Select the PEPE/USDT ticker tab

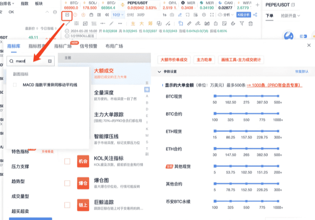click(140, 5)
